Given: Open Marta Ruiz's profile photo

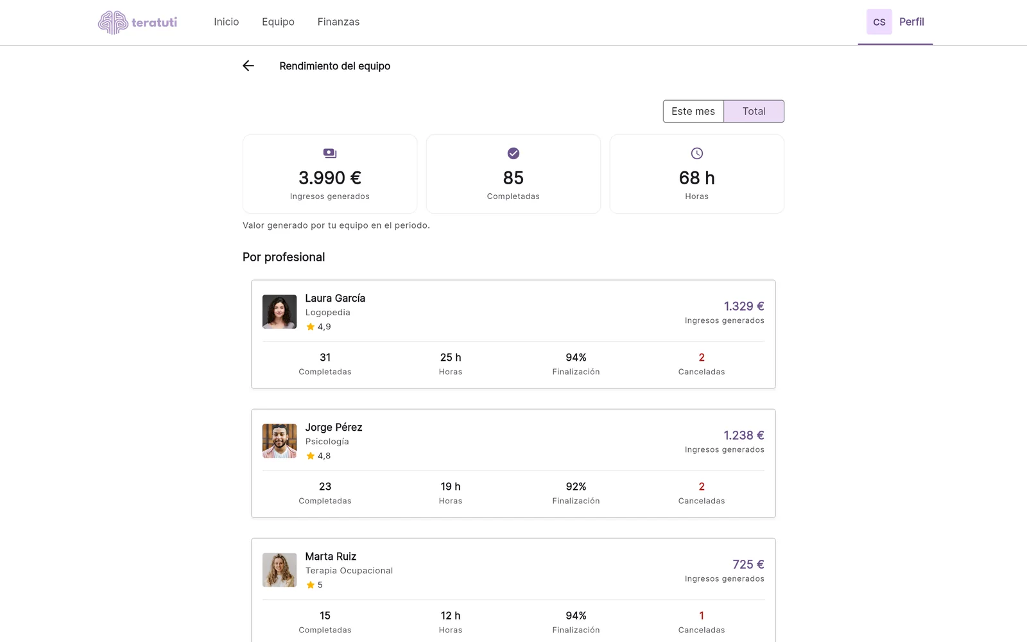Looking at the screenshot, I should click(280, 570).
